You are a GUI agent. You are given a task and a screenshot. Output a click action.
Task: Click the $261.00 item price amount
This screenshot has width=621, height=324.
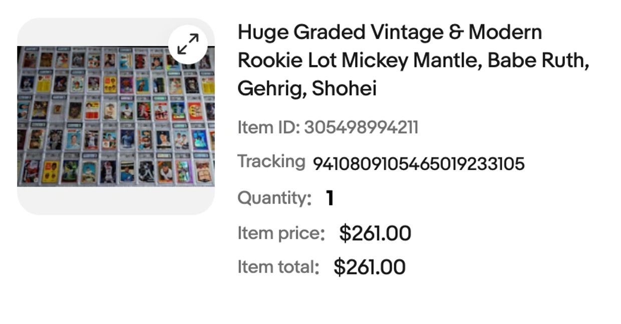tap(375, 233)
